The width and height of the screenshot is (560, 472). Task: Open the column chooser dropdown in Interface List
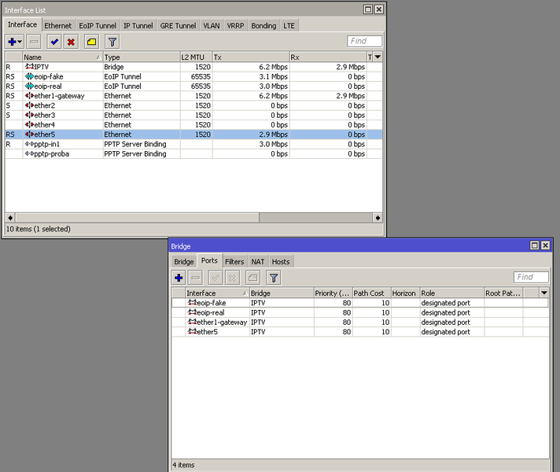378,57
